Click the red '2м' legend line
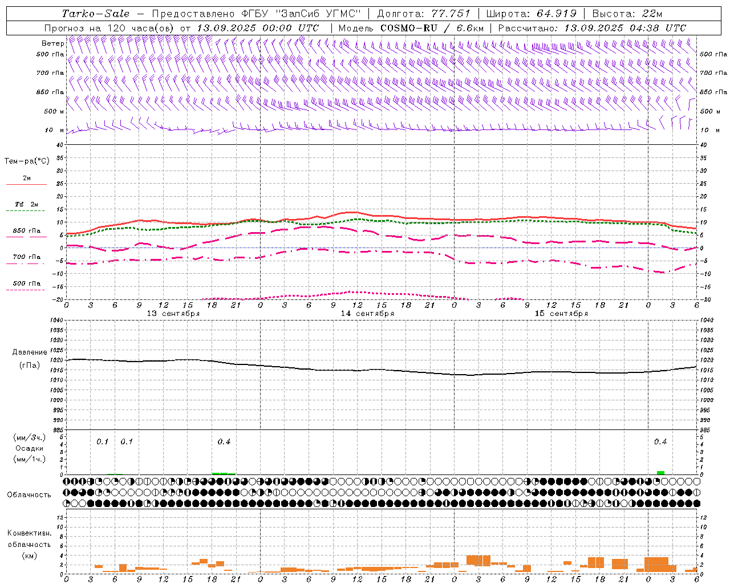The width and height of the screenshot is (730, 584). [x=26, y=184]
